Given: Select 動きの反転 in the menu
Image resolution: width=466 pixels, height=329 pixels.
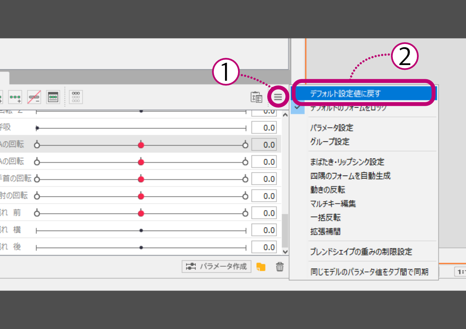Looking at the screenshot, I should click(364, 190).
